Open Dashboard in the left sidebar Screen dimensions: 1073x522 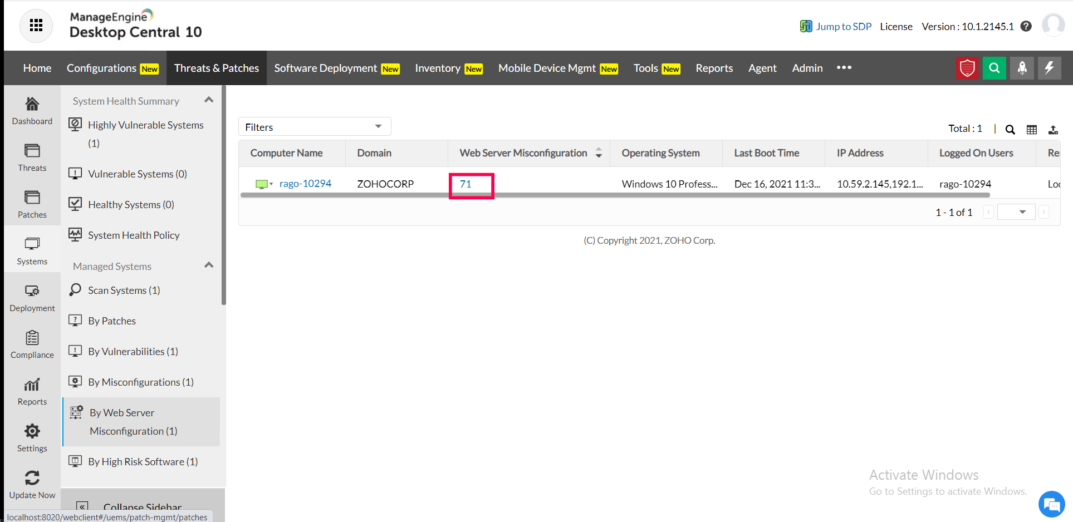(x=32, y=111)
